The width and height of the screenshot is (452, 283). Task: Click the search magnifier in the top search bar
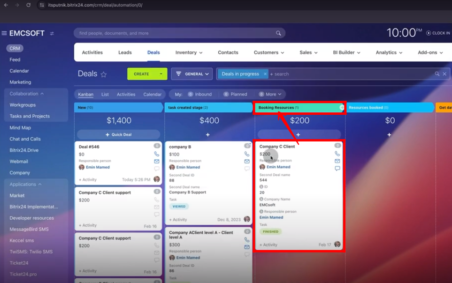pos(278,33)
